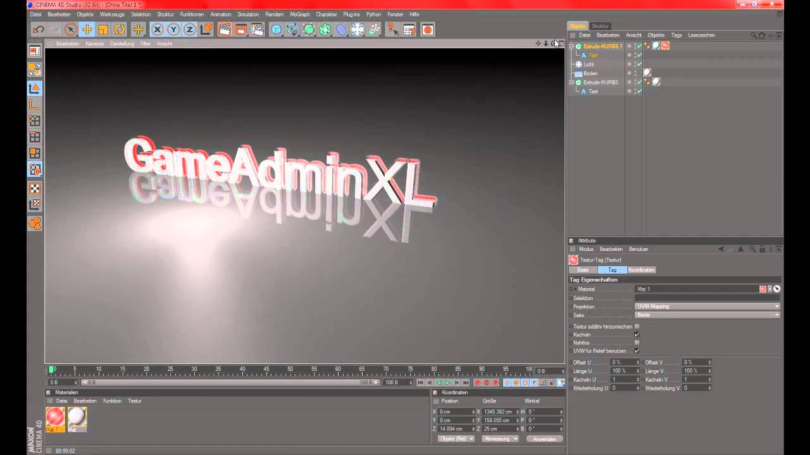Activate the Scale tool icon
The width and height of the screenshot is (810, 455).
tap(103, 30)
